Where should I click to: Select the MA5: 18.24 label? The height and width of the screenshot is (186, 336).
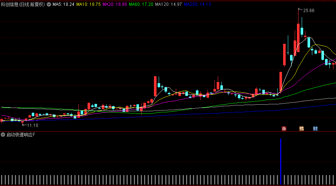(63, 4)
